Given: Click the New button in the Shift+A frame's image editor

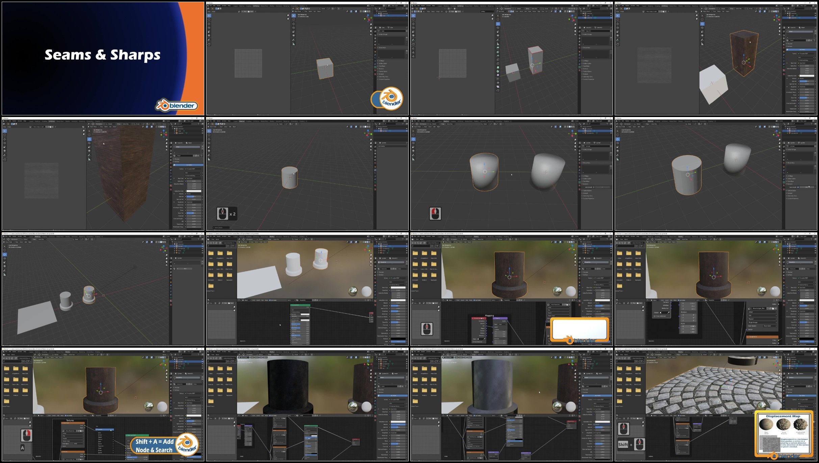Looking at the screenshot, I should point(21,418).
